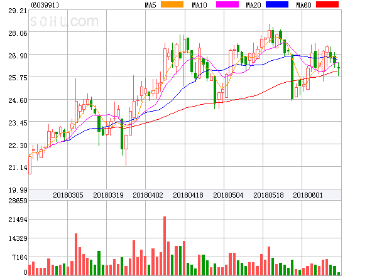Click the red MA60 legend swatch
The width and height of the screenshot is (377, 276).
327,4
